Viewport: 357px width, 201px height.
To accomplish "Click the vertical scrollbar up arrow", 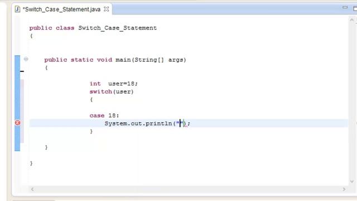I will (352, 20).
